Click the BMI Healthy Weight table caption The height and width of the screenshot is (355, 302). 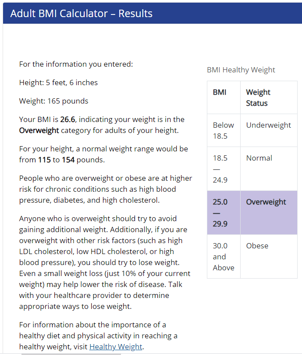click(241, 70)
